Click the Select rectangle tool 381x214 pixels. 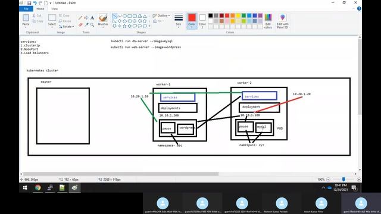click(52, 18)
